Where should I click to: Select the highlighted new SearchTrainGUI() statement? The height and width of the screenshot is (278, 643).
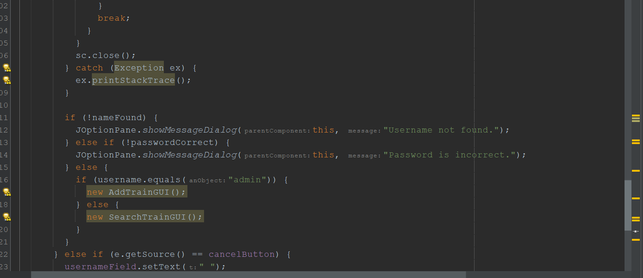point(144,217)
